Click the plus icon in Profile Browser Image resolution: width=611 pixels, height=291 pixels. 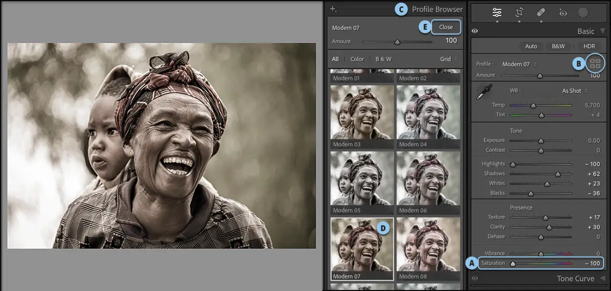[333, 9]
